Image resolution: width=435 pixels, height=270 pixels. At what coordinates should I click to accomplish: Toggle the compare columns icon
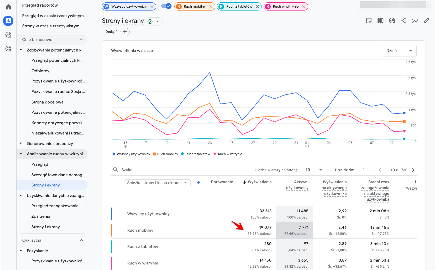pyautogui.click(x=380, y=20)
